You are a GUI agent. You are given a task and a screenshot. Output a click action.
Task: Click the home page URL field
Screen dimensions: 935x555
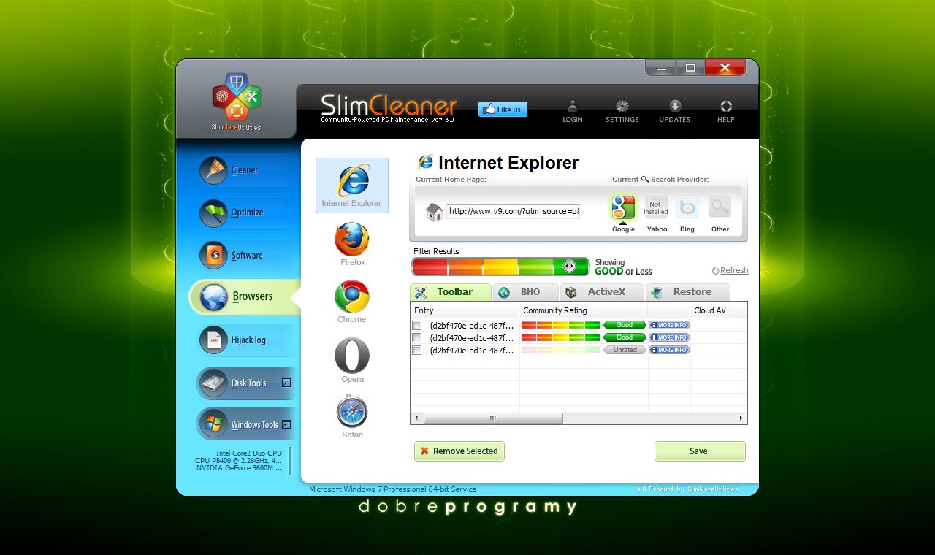tap(513, 212)
